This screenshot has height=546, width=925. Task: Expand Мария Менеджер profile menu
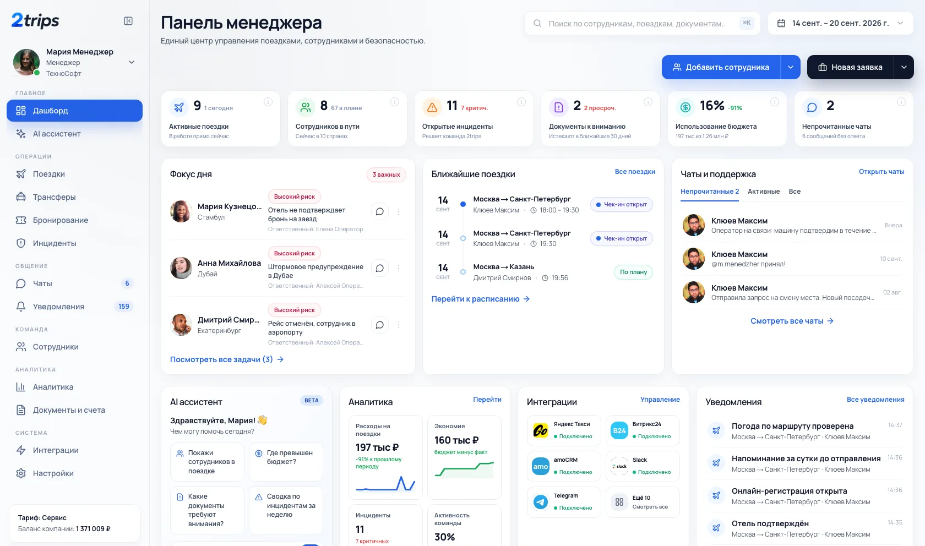[x=132, y=62]
